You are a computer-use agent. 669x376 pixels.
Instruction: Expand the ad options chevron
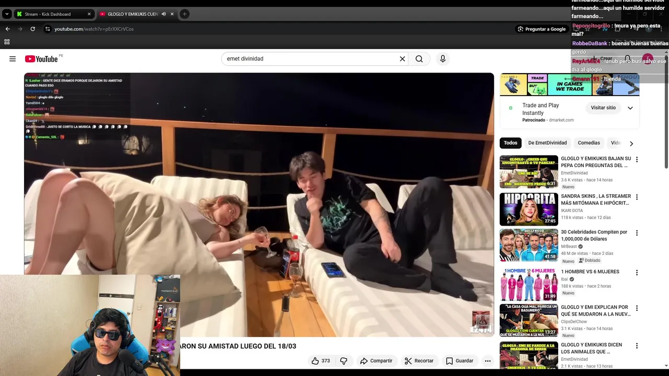[x=630, y=108]
